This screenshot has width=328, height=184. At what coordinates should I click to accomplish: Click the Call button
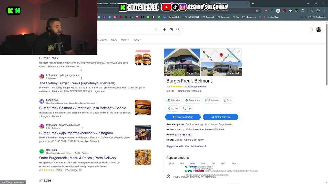[x=187, y=109]
